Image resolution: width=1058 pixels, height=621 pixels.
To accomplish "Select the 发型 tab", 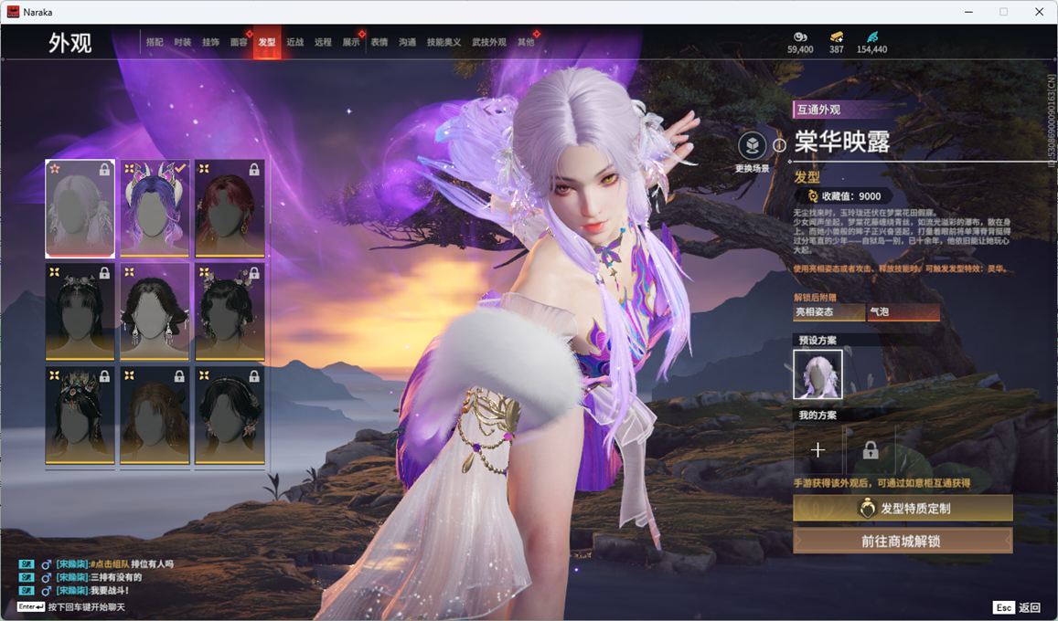I will (x=267, y=42).
